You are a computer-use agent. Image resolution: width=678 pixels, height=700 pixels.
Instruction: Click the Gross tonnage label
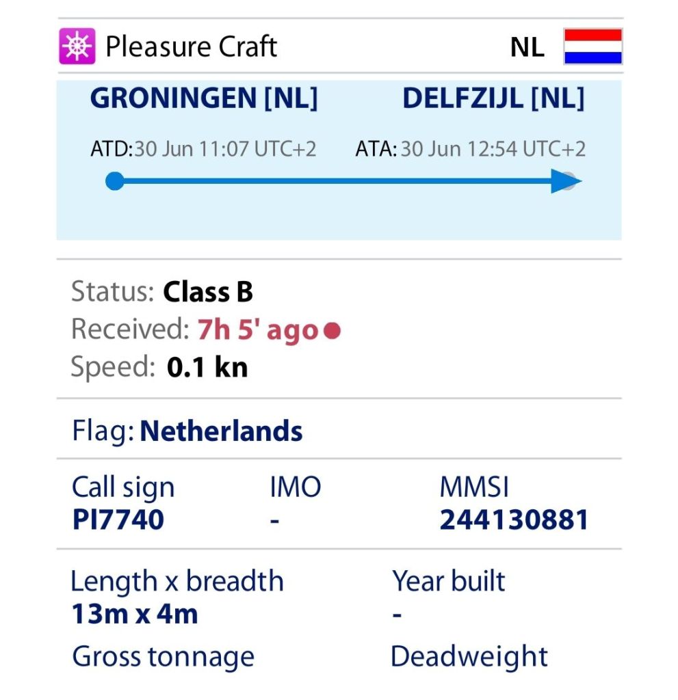[163, 657]
